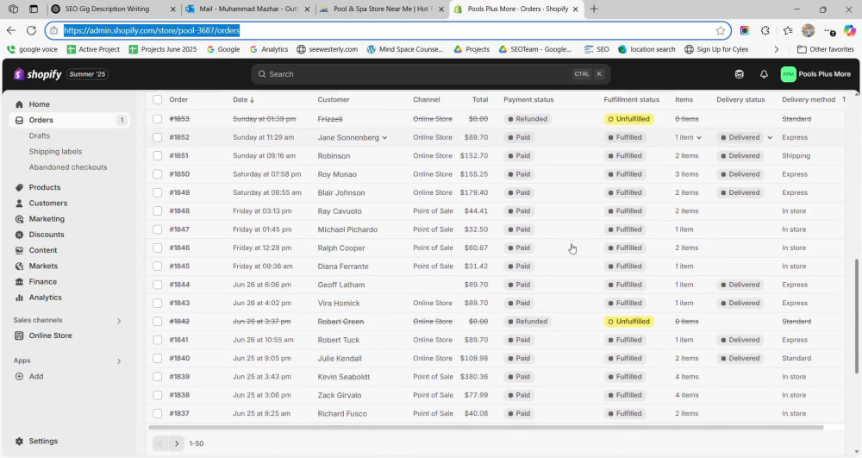Tick checkbox for order #1843
The height and width of the screenshot is (458, 862).
pos(157,303)
